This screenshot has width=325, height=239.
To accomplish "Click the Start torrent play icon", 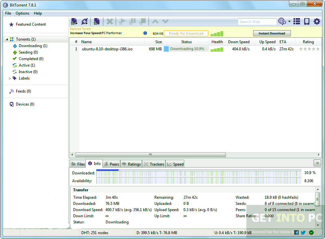I will (122, 21).
